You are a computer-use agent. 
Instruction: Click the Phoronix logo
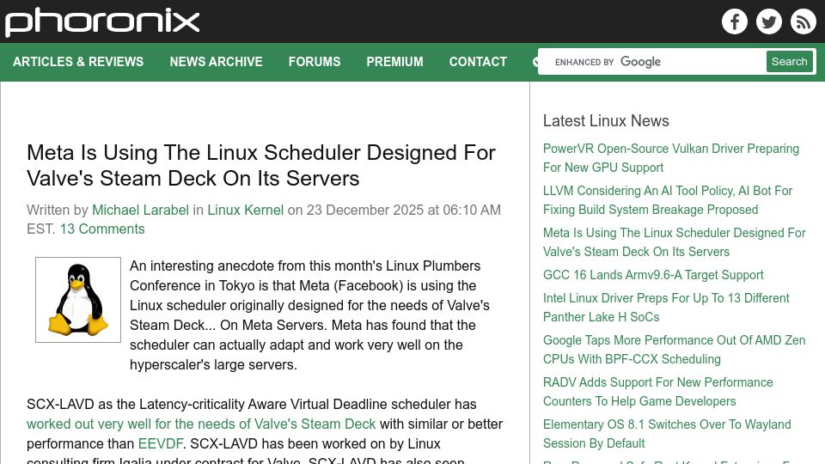[x=102, y=21]
